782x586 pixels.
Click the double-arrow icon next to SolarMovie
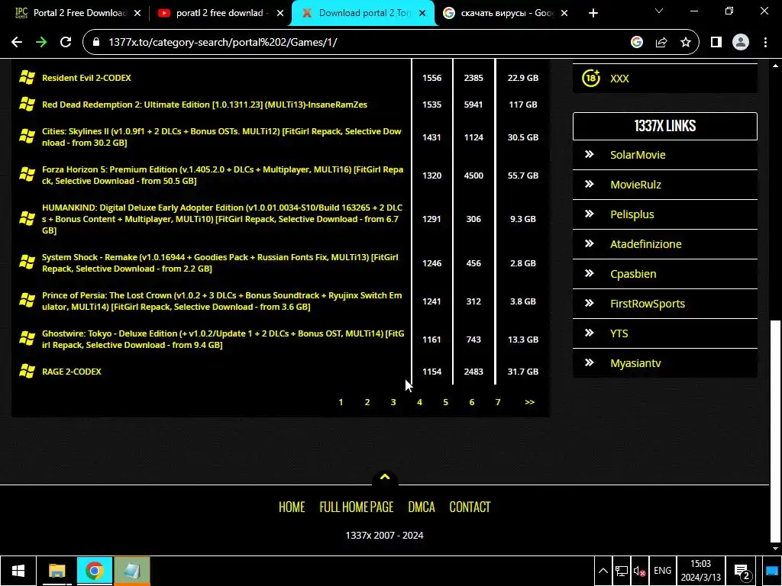(589, 154)
